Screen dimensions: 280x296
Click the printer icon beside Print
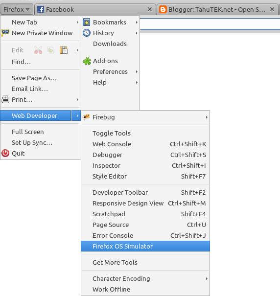[x=5, y=99]
